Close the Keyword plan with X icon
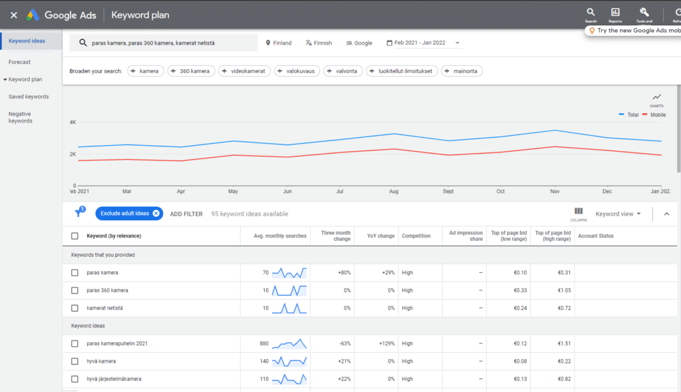This screenshot has width=681, height=392. tap(13, 15)
